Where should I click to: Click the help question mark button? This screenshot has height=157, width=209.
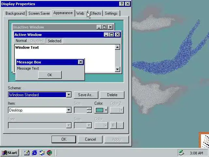point(121,4)
